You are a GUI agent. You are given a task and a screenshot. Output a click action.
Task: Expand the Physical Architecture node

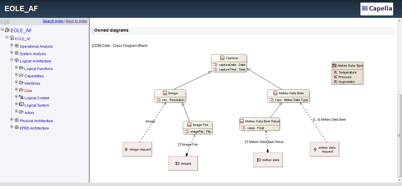point(12,120)
